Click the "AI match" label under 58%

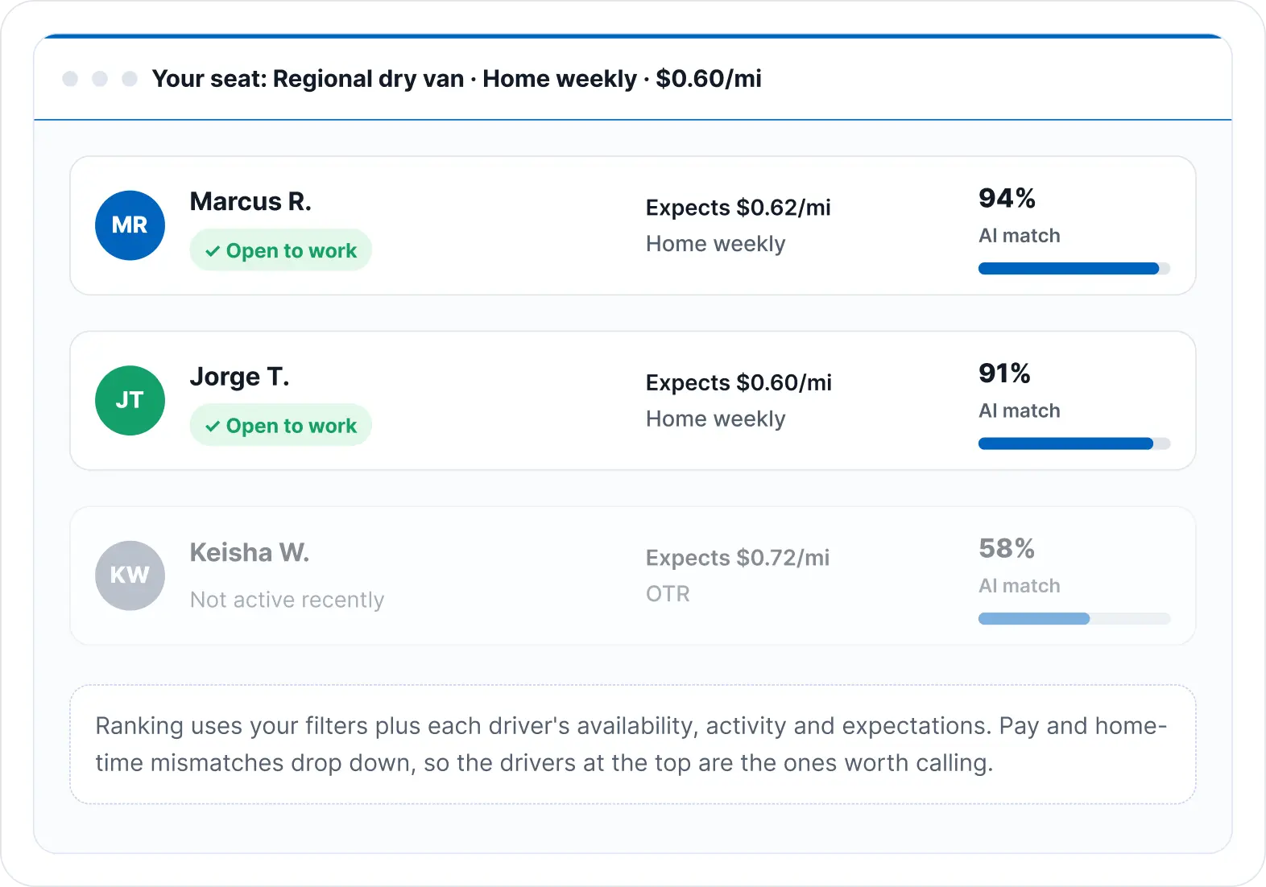(x=1020, y=586)
